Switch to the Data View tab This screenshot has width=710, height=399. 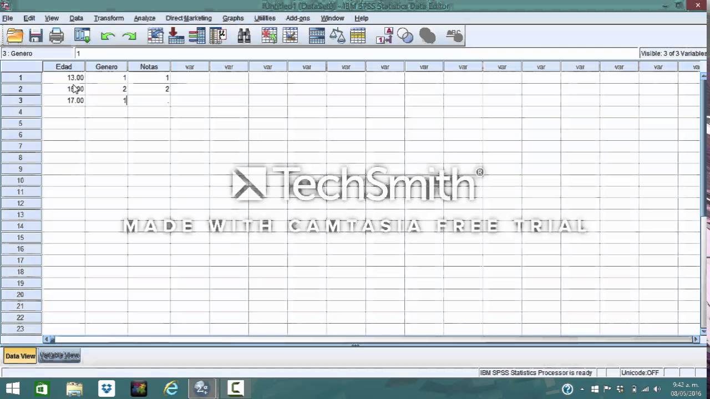pos(21,356)
